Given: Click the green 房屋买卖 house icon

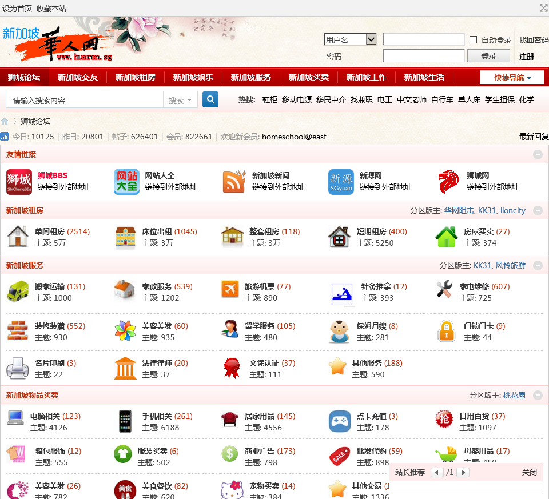Looking at the screenshot, I should [x=447, y=237].
